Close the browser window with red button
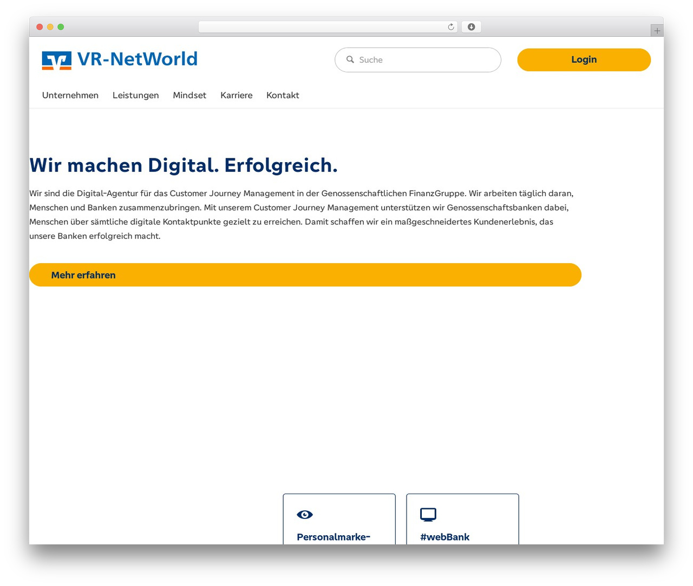This screenshot has height=586, width=693. tap(40, 27)
